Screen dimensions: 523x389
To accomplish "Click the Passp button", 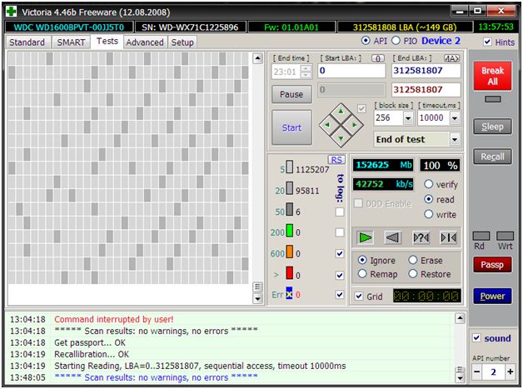I will (x=492, y=265).
